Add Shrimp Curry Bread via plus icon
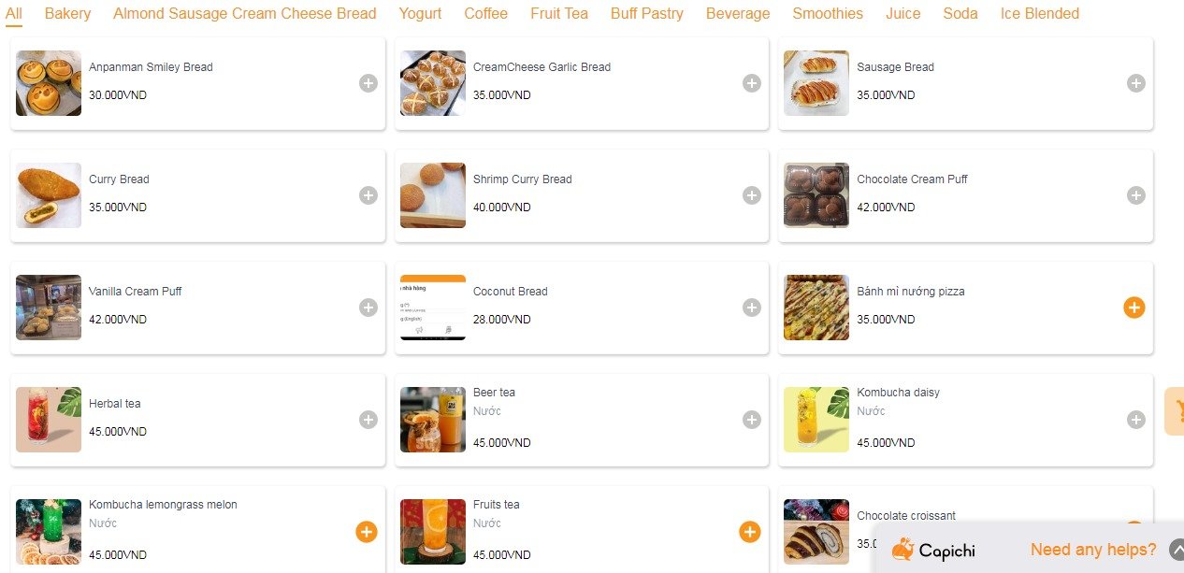The image size is (1184, 573). pyautogui.click(x=752, y=195)
